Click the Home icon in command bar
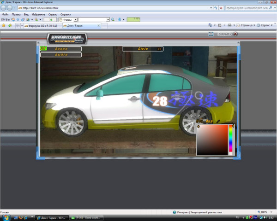277x221 pixels. (x=210, y=26)
